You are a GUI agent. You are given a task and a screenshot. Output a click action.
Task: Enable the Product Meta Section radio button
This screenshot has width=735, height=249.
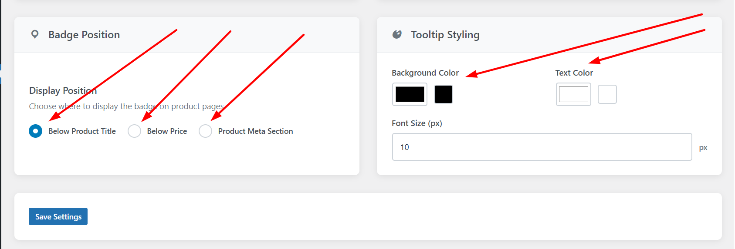coord(205,131)
